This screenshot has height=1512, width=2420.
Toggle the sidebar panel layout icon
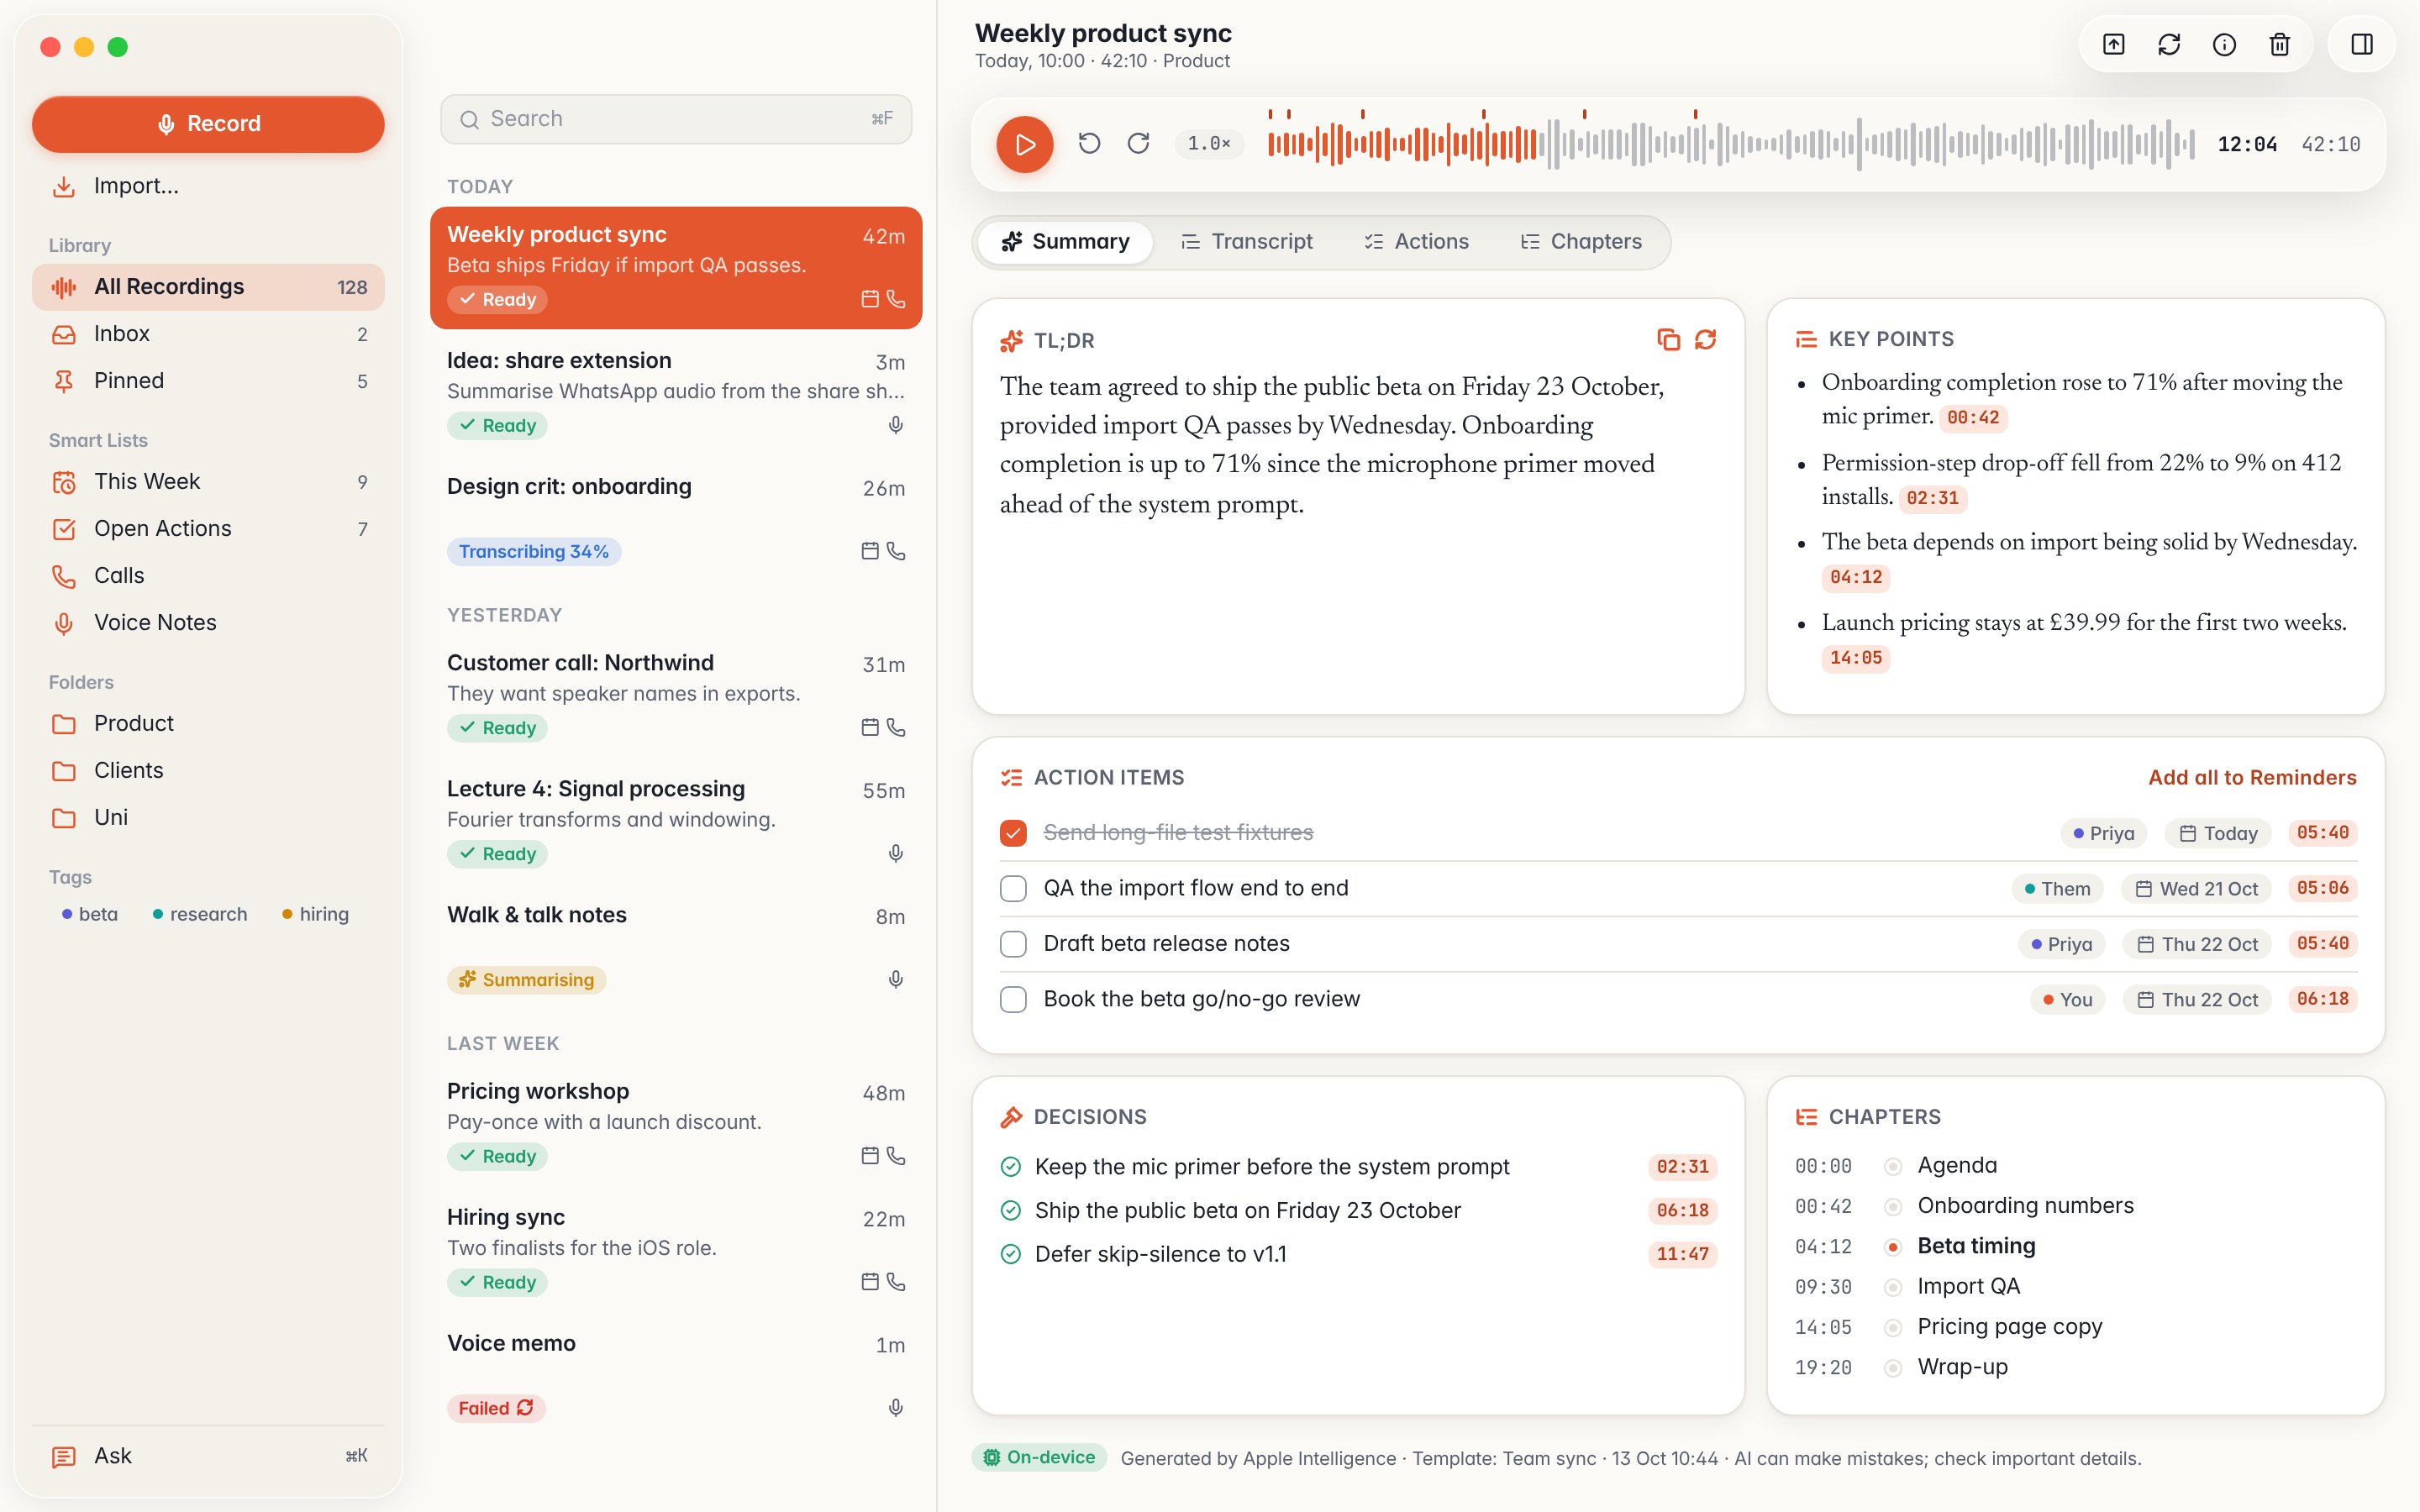[2362, 44]
